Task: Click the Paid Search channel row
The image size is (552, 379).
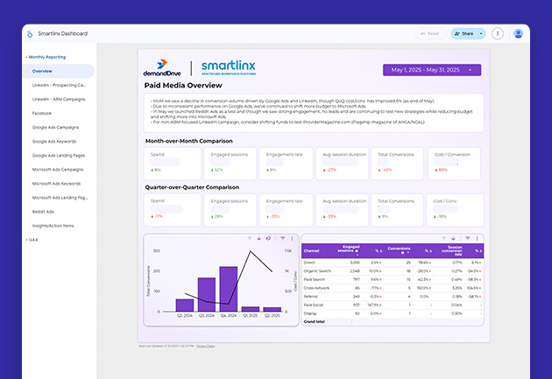Action: pos(393,279)
